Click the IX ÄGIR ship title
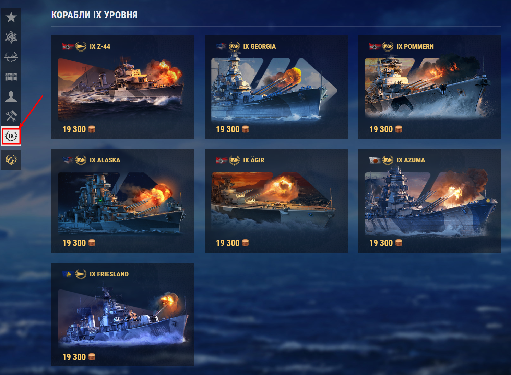 click(x=254, y=160)
